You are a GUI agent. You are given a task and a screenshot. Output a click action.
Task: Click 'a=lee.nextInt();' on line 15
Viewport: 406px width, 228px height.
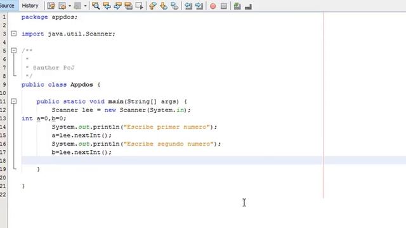[x=82, y=136]
